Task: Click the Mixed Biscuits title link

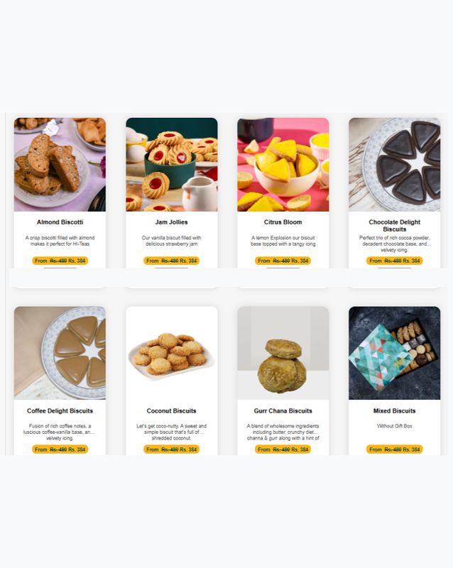Action: click(x=395, y=411)
